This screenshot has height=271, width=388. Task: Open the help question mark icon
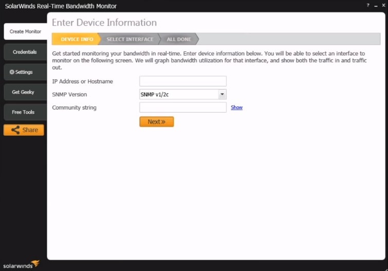(368, 5)
